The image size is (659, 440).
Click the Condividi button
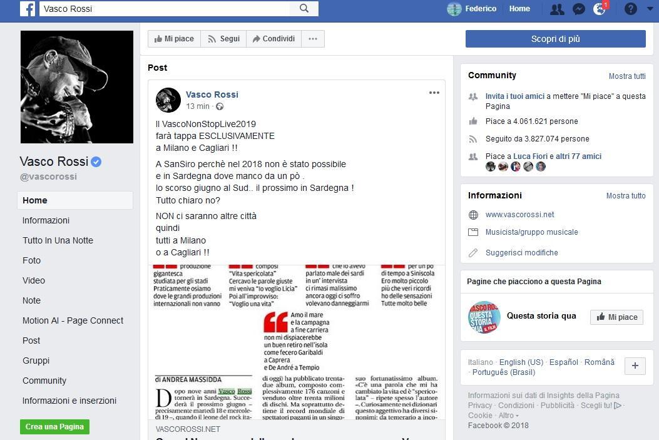point(273,39)
